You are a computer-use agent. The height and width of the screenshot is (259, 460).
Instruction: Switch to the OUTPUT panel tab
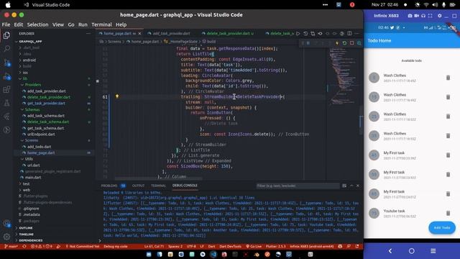tap(138, 186)
